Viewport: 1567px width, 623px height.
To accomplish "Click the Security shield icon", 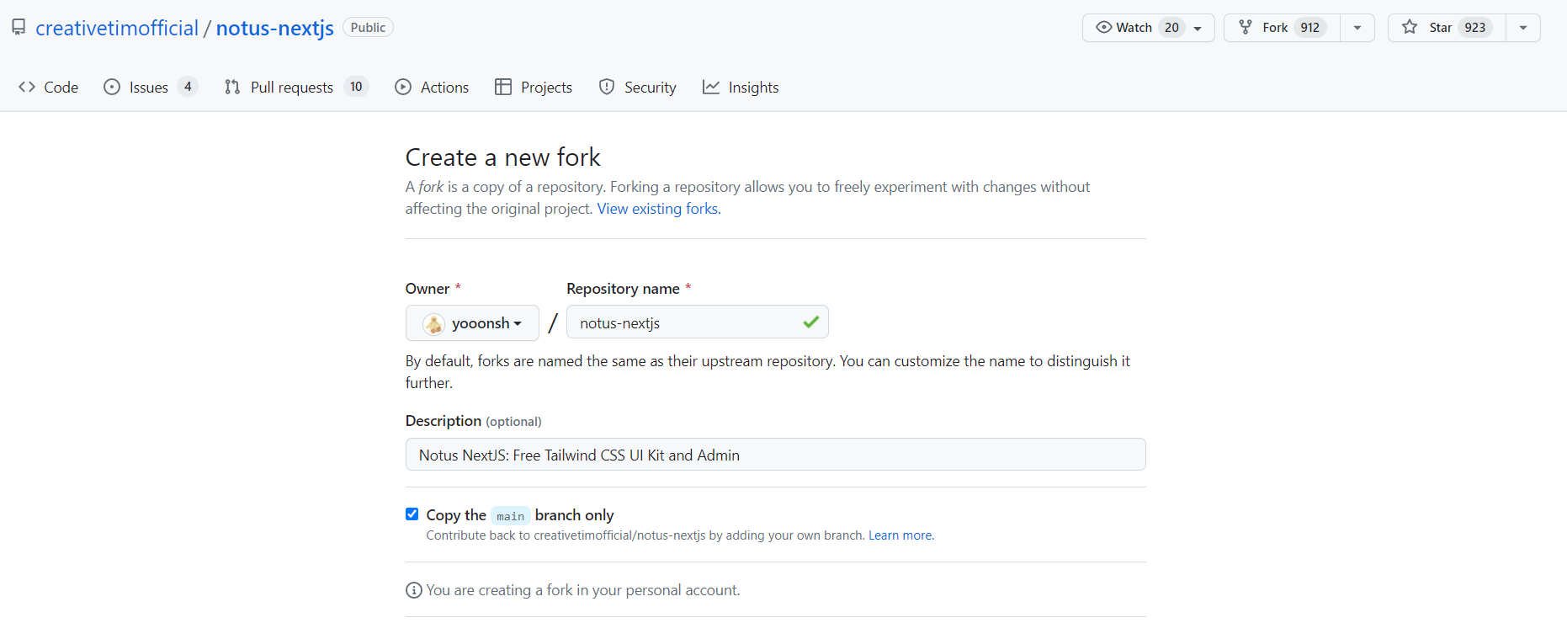I will (x=607, y=87).
